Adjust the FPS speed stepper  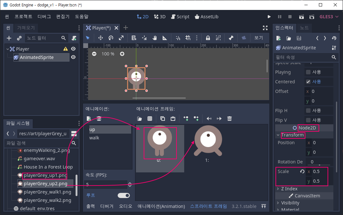130,185
